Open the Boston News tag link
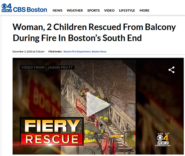 (99, 52)
